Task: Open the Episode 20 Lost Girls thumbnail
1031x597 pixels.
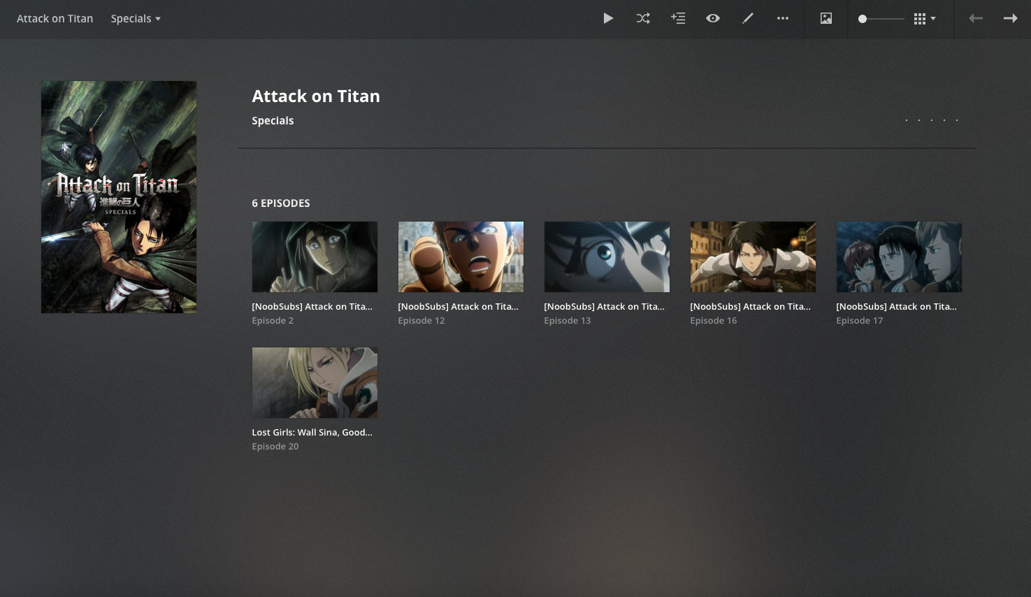Action: coord(315,382)
